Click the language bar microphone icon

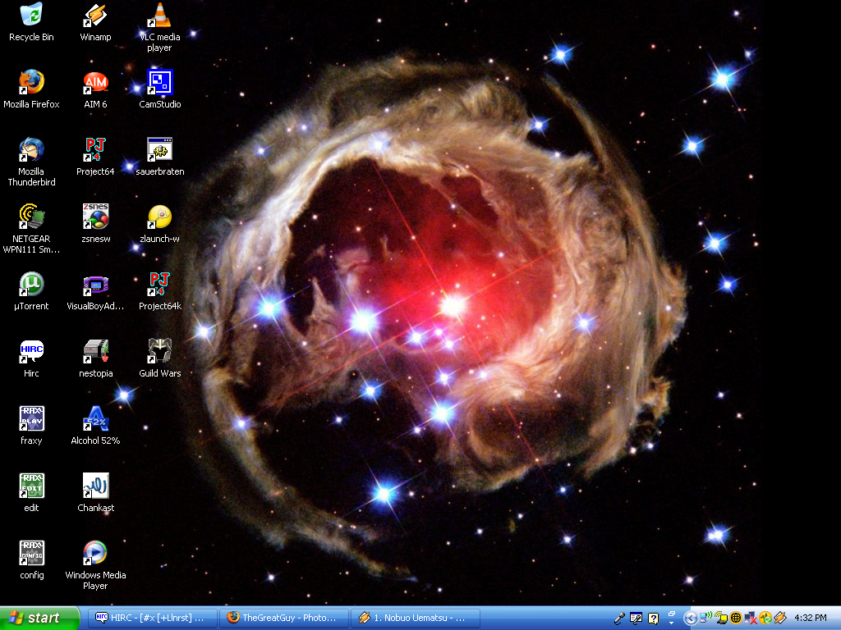tap(619, 618)
